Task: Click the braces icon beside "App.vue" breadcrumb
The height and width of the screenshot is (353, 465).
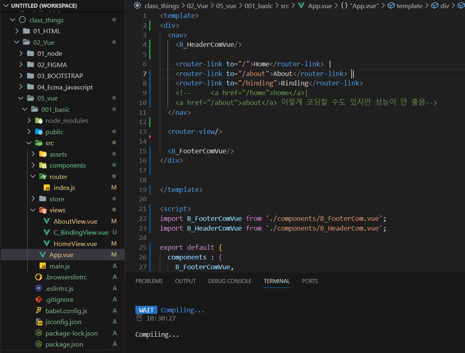Action: pyautogui.click(x=344, y=5)
